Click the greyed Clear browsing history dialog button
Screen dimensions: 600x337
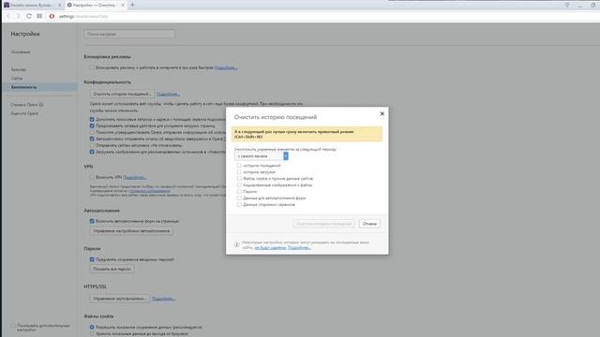coord(323,224)
